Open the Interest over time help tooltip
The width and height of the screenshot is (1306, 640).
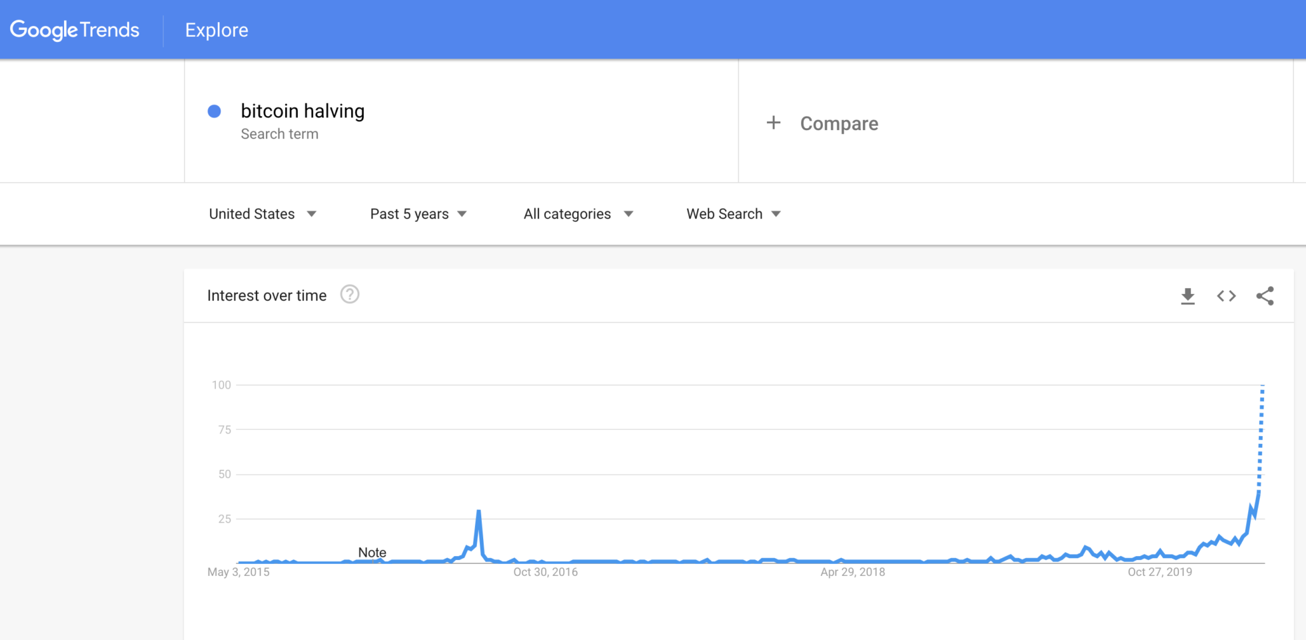pyautogui.click(x=350, y=295)
